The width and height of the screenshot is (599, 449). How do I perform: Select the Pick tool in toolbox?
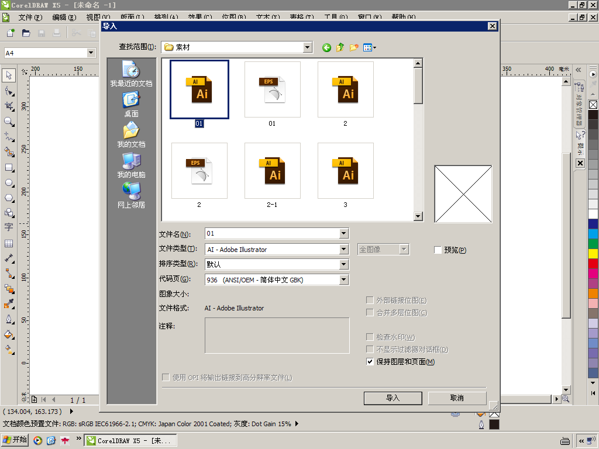[x=9, y=75]
